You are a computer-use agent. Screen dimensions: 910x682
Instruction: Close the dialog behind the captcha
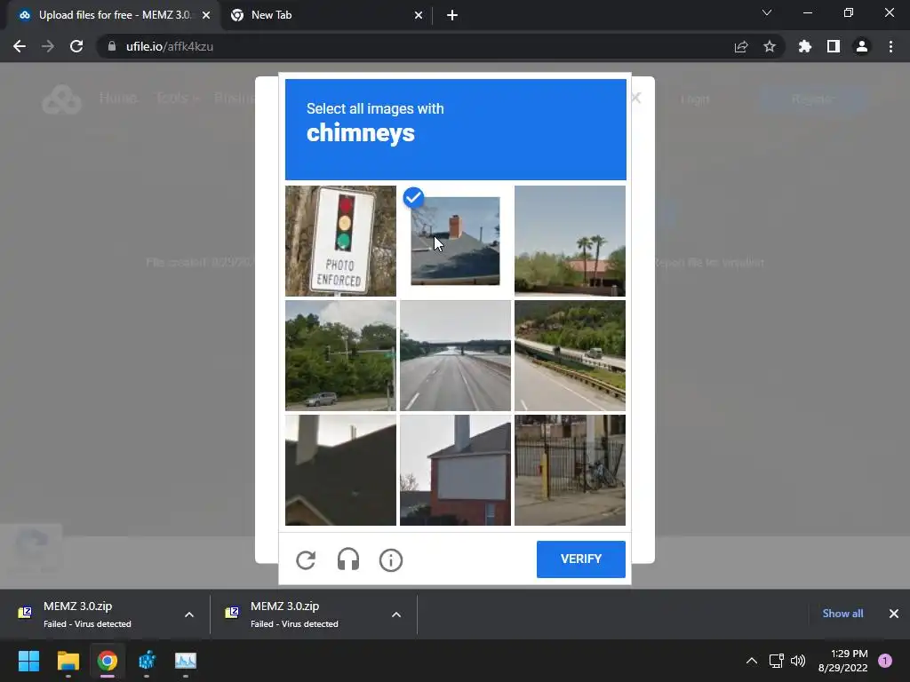636,98
